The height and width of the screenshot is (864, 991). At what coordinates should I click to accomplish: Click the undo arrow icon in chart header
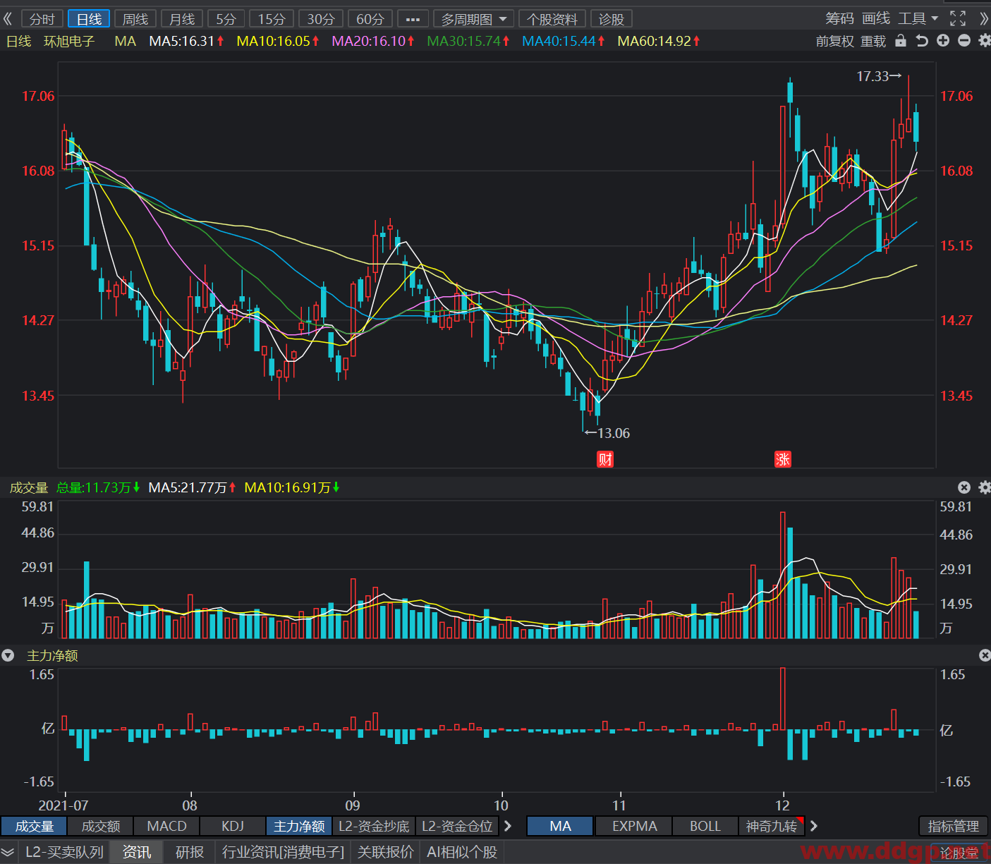click(921, 41)
